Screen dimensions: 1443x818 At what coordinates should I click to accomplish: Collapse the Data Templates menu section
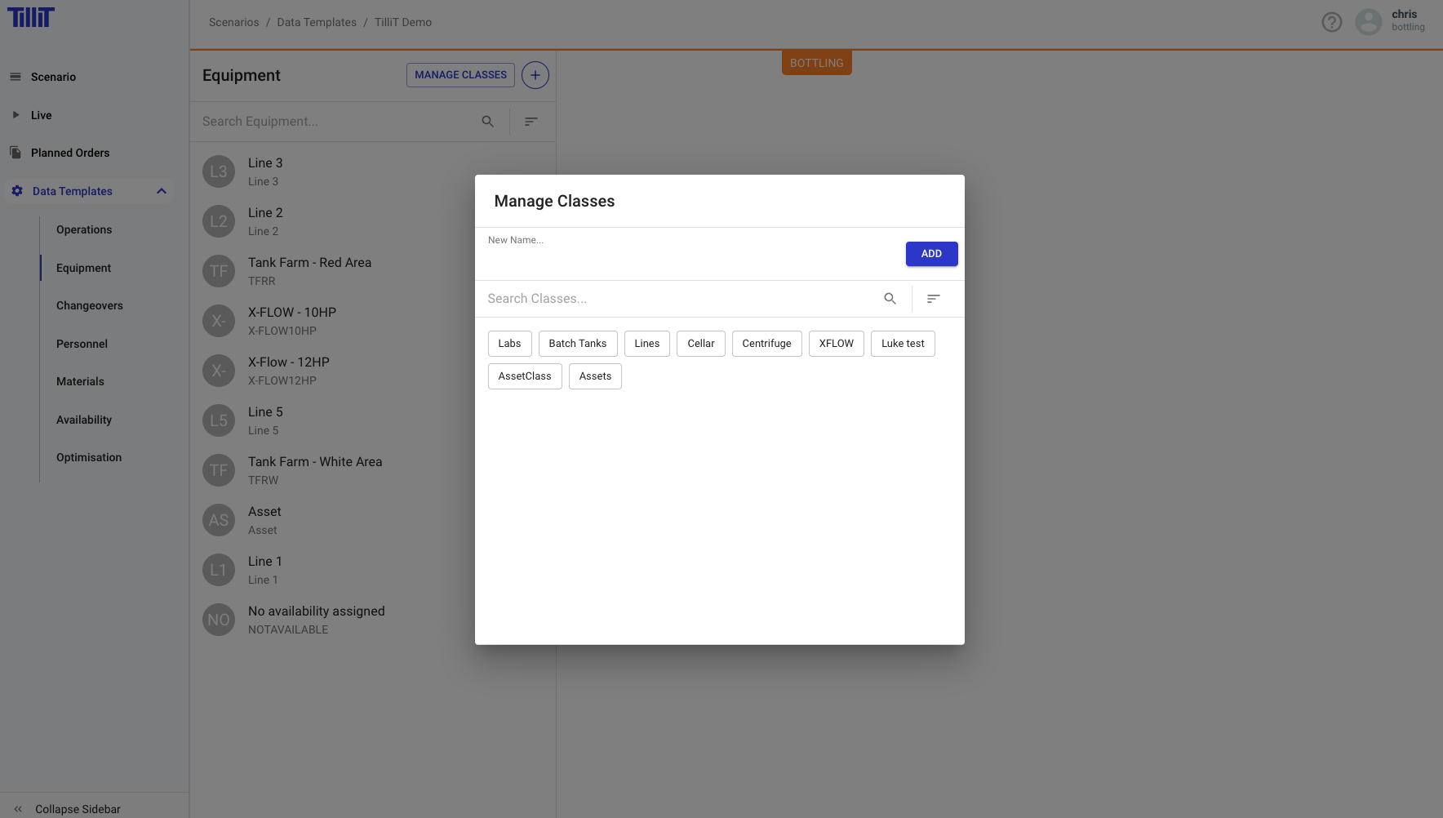162,191
